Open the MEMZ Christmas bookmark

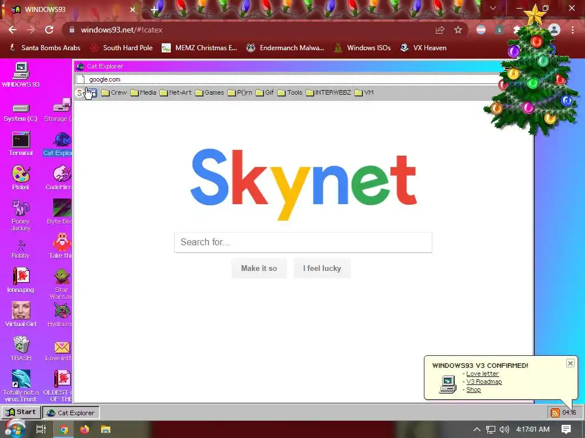click(199, 48)
